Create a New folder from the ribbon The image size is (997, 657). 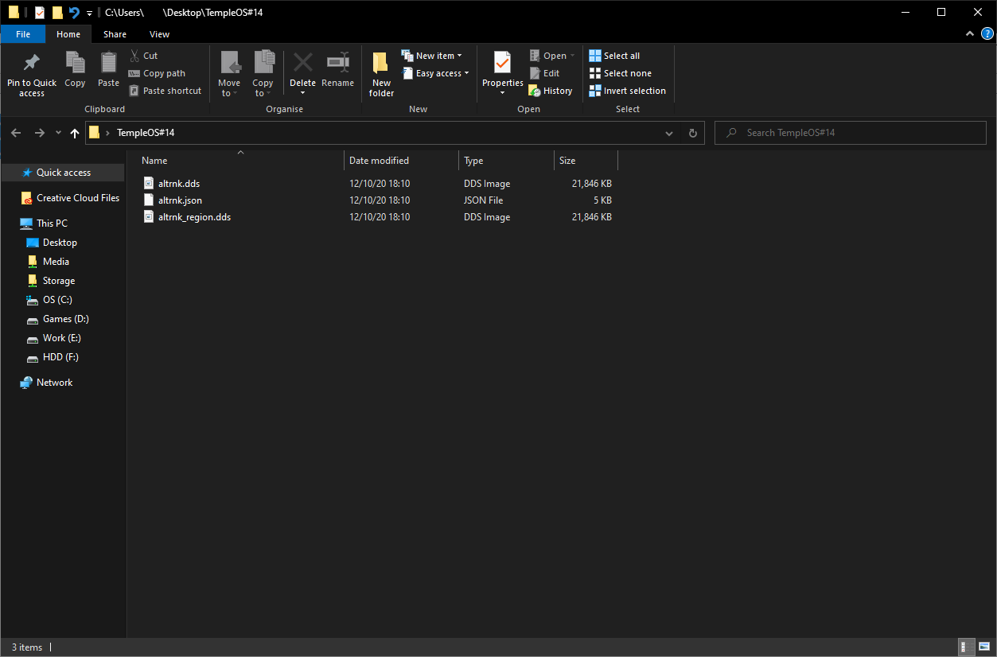[x=381, y=74]
